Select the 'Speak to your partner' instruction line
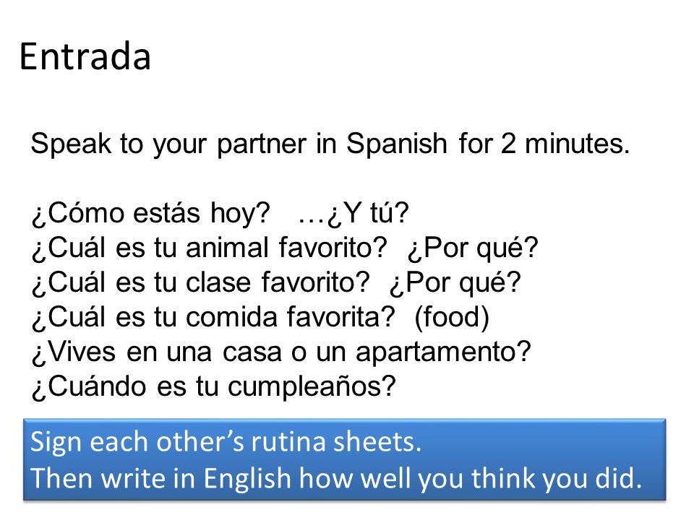 click(330, 144)
